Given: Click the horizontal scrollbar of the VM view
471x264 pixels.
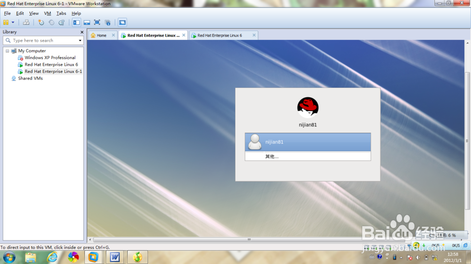Looking at the screenshot, I should 249,240.
